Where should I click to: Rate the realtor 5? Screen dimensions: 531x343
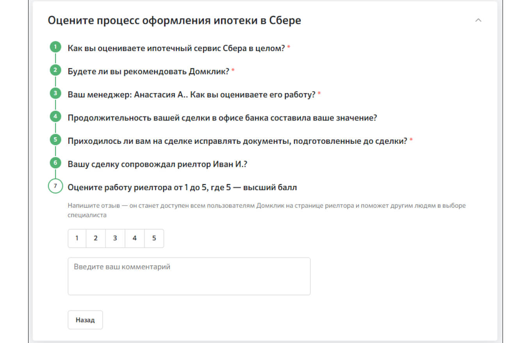[154, 238]
